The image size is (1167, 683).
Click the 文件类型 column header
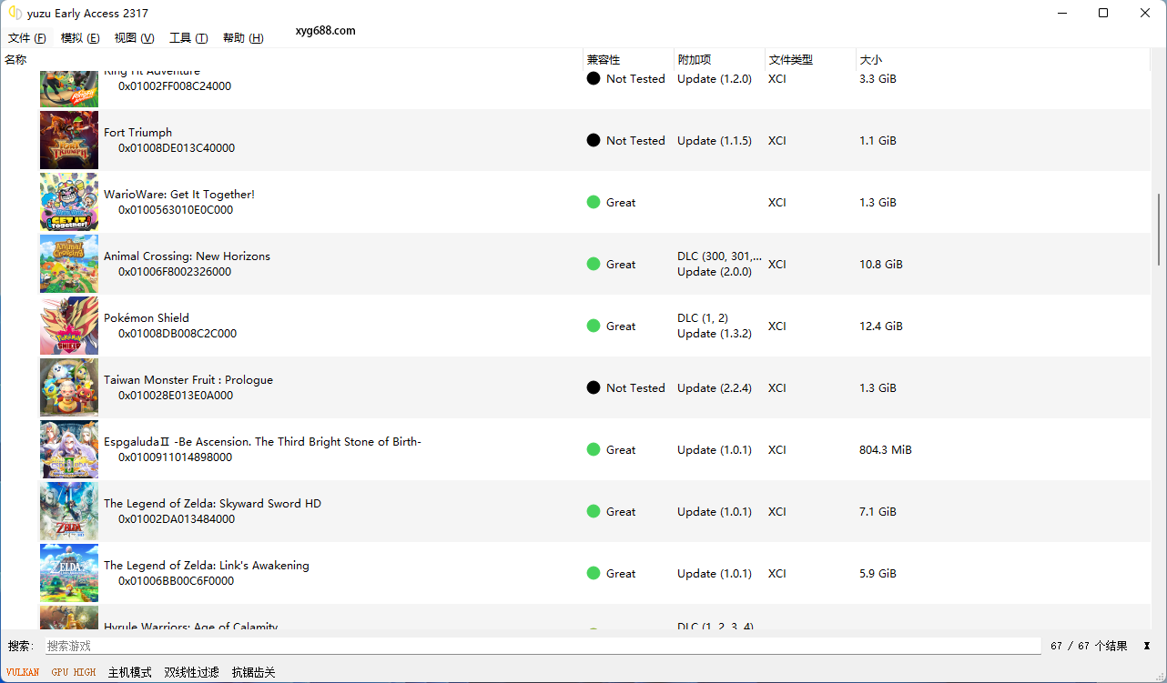(810, 60)
